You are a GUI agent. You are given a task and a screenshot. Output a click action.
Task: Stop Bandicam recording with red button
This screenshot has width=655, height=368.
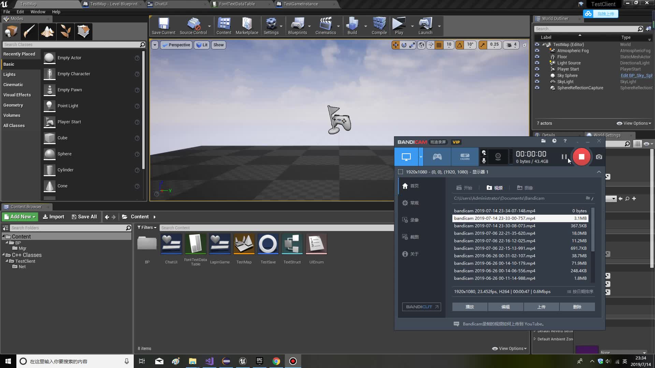tap(581, 157)
